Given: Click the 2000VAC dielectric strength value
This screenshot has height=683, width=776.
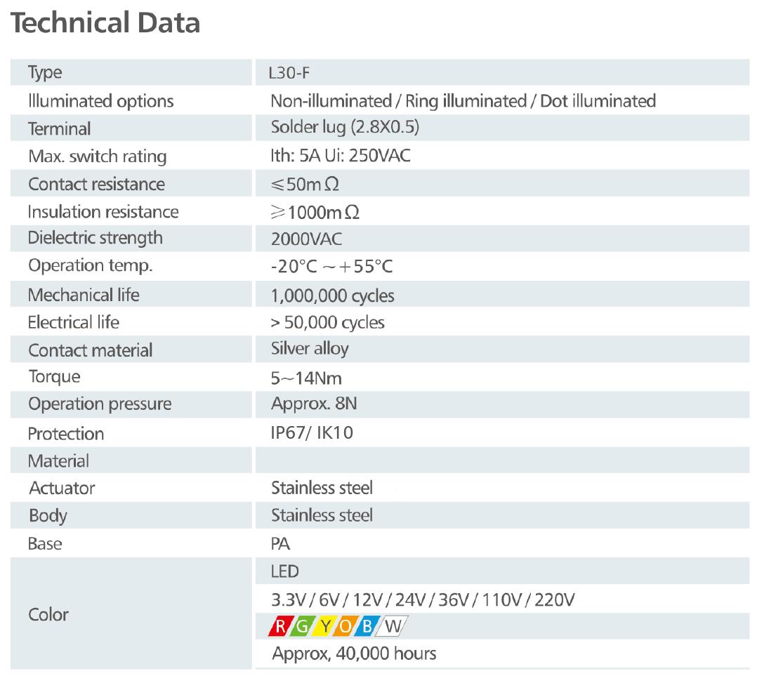Looking at the screenshot, I should [306, 239].
